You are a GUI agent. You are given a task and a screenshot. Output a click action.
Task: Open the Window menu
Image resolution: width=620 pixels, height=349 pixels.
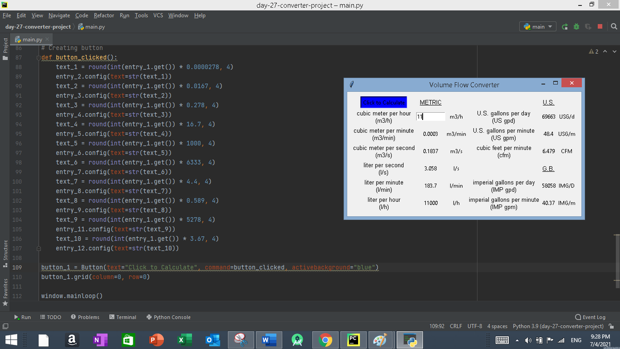pyautogui.click(x=178, y=16)
